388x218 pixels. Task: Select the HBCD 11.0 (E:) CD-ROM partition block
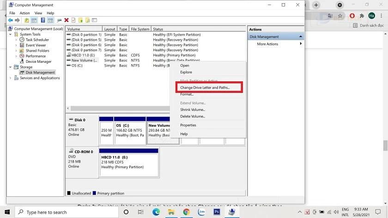click(x=129, y=162)
